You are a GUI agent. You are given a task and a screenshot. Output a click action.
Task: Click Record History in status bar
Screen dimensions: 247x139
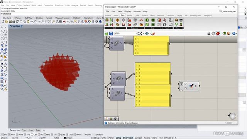click(x=150, y=138)
